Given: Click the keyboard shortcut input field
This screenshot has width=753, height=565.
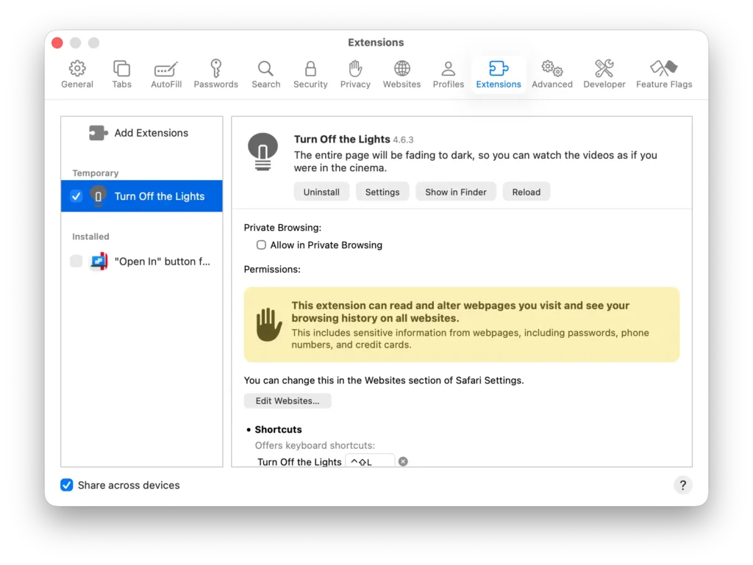Looking at the screenshot, I should tap(370, 461).
